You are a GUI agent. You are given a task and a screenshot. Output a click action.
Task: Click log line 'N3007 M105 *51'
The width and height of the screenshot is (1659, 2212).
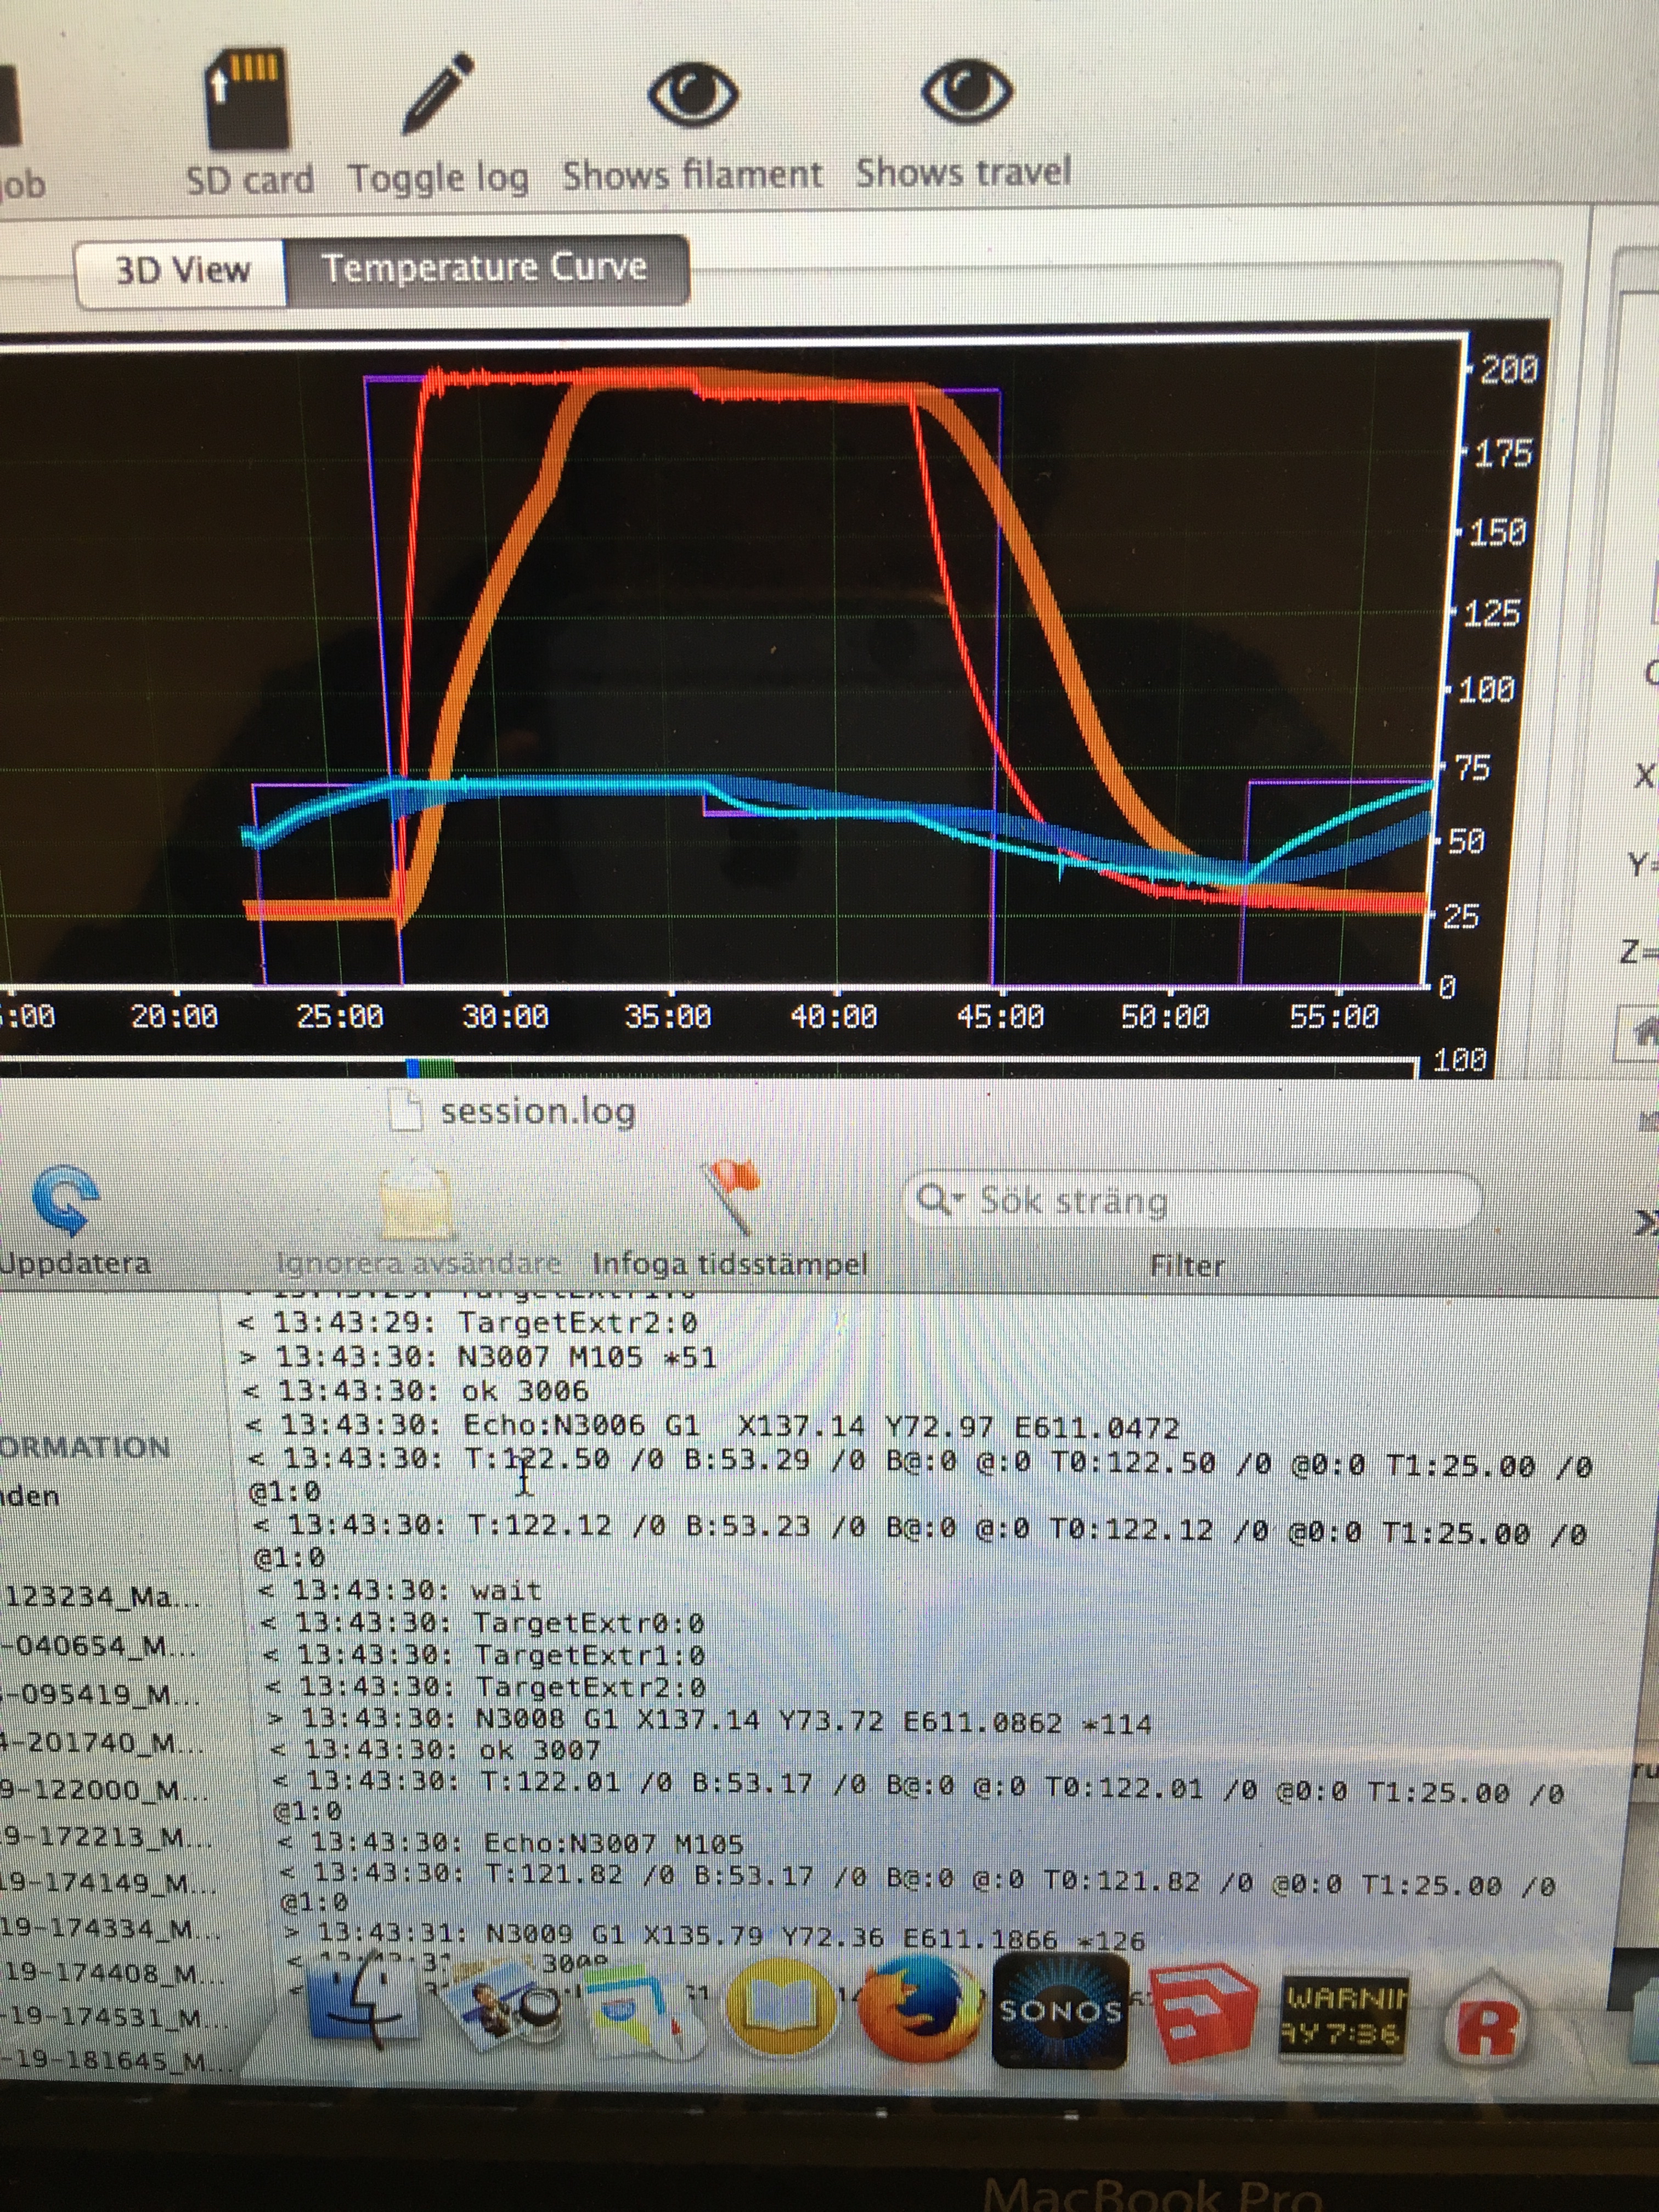[x=478, y=1357]
